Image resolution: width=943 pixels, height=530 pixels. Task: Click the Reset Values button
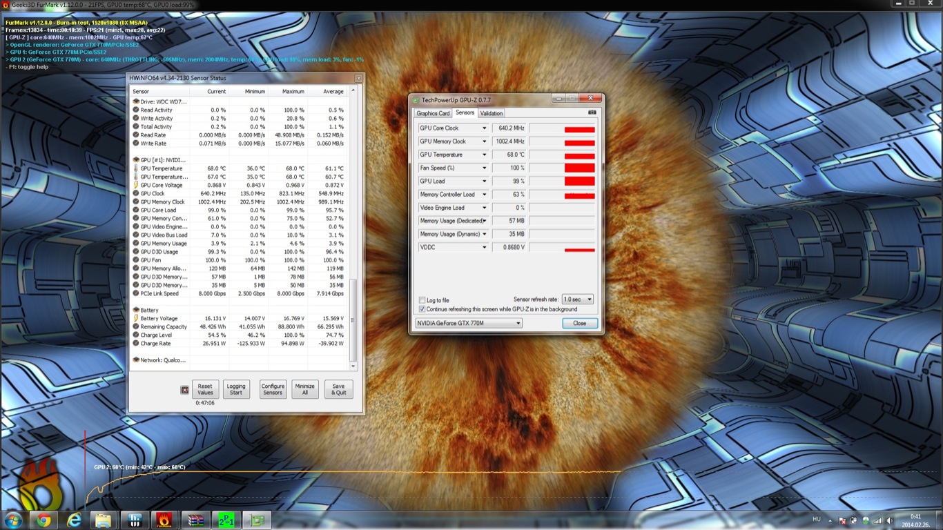click(x=205, y=389)
